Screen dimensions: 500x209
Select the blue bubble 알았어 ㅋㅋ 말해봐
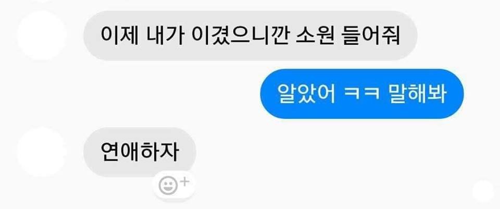[x=362, y=94]
